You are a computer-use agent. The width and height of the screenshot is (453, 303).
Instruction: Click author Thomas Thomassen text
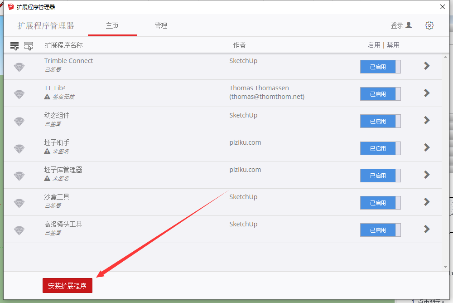pyautogui.click(x=259, y=88)
